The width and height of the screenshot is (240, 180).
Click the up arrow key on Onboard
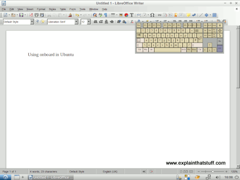(210, 45)
